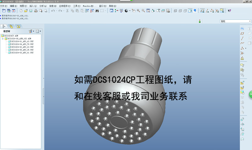Open the 分析 menu

(43, 6)
